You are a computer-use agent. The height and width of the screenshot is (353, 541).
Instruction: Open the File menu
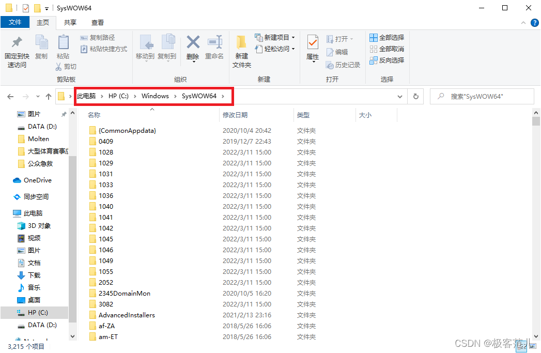[x=16, y=22]
